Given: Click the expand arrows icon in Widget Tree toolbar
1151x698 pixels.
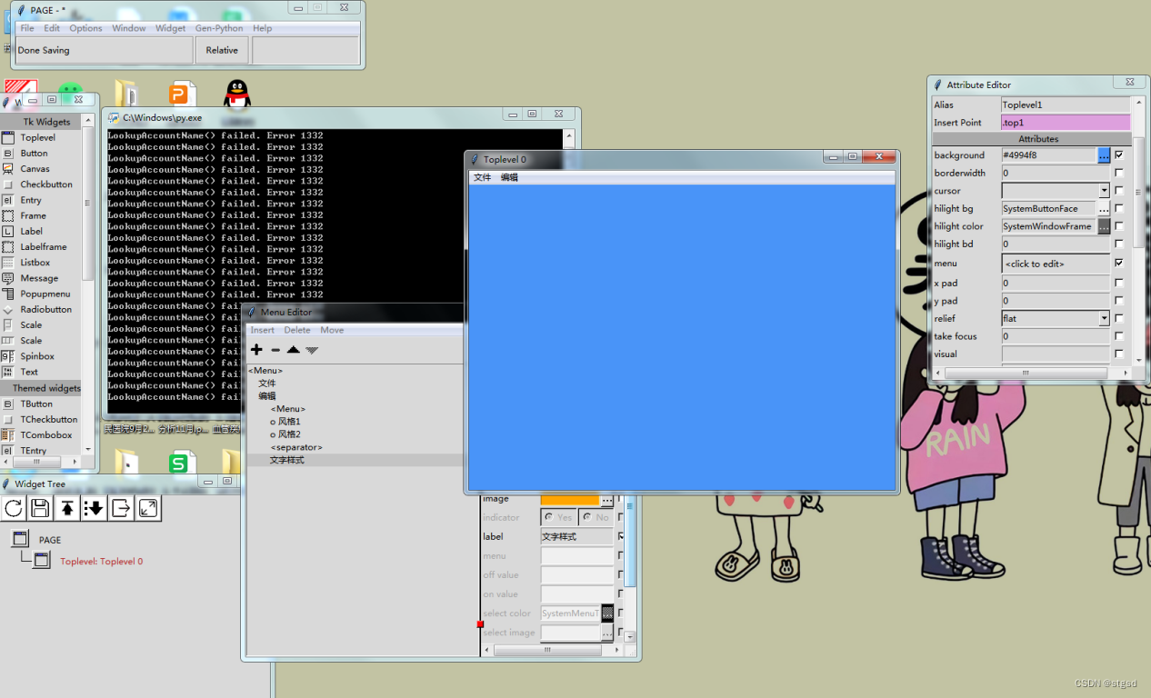Looking at the screenshot, I should coord(148,508).
